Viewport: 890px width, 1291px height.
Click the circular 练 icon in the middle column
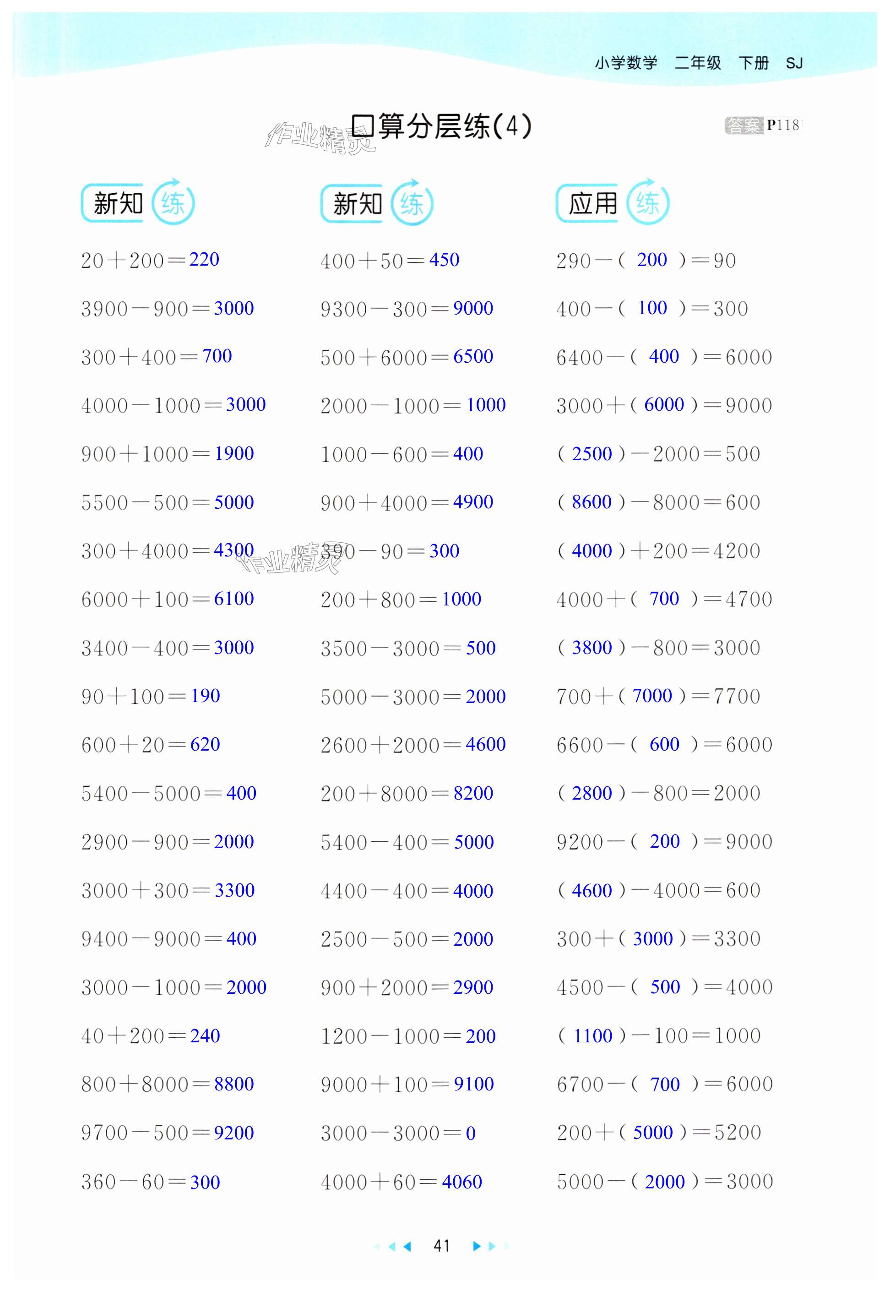(412, 203)
